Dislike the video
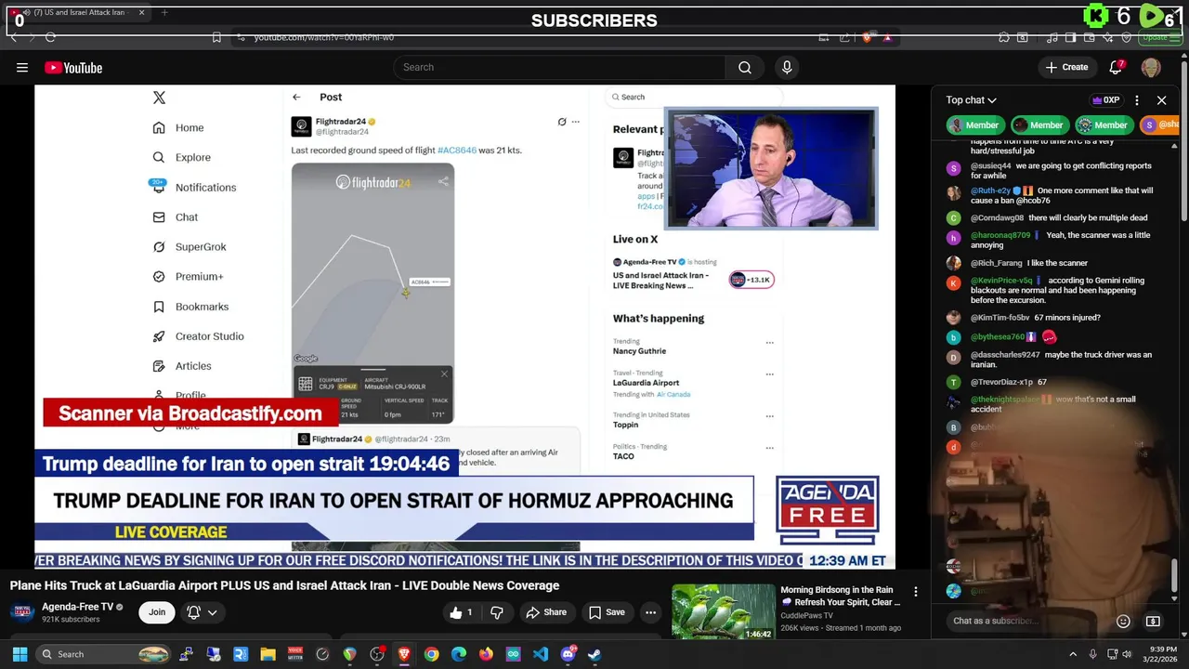This screenshot has width=1189, height=669. pyautogui.click(x=497, y=612)
